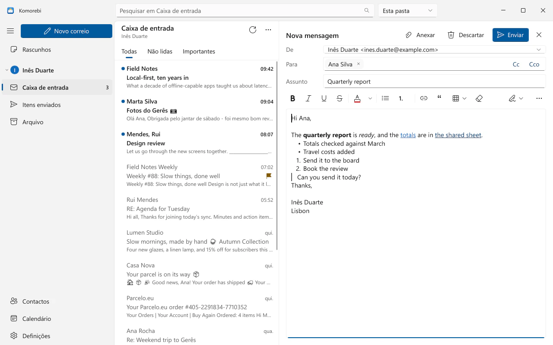Insert a numbered list
Image resolution: width=553 pixels, height=345 pixels.
pos(401,98)
